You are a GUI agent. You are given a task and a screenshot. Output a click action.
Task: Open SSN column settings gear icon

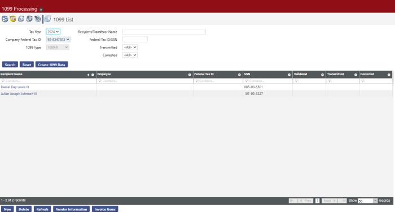point(289,75)
